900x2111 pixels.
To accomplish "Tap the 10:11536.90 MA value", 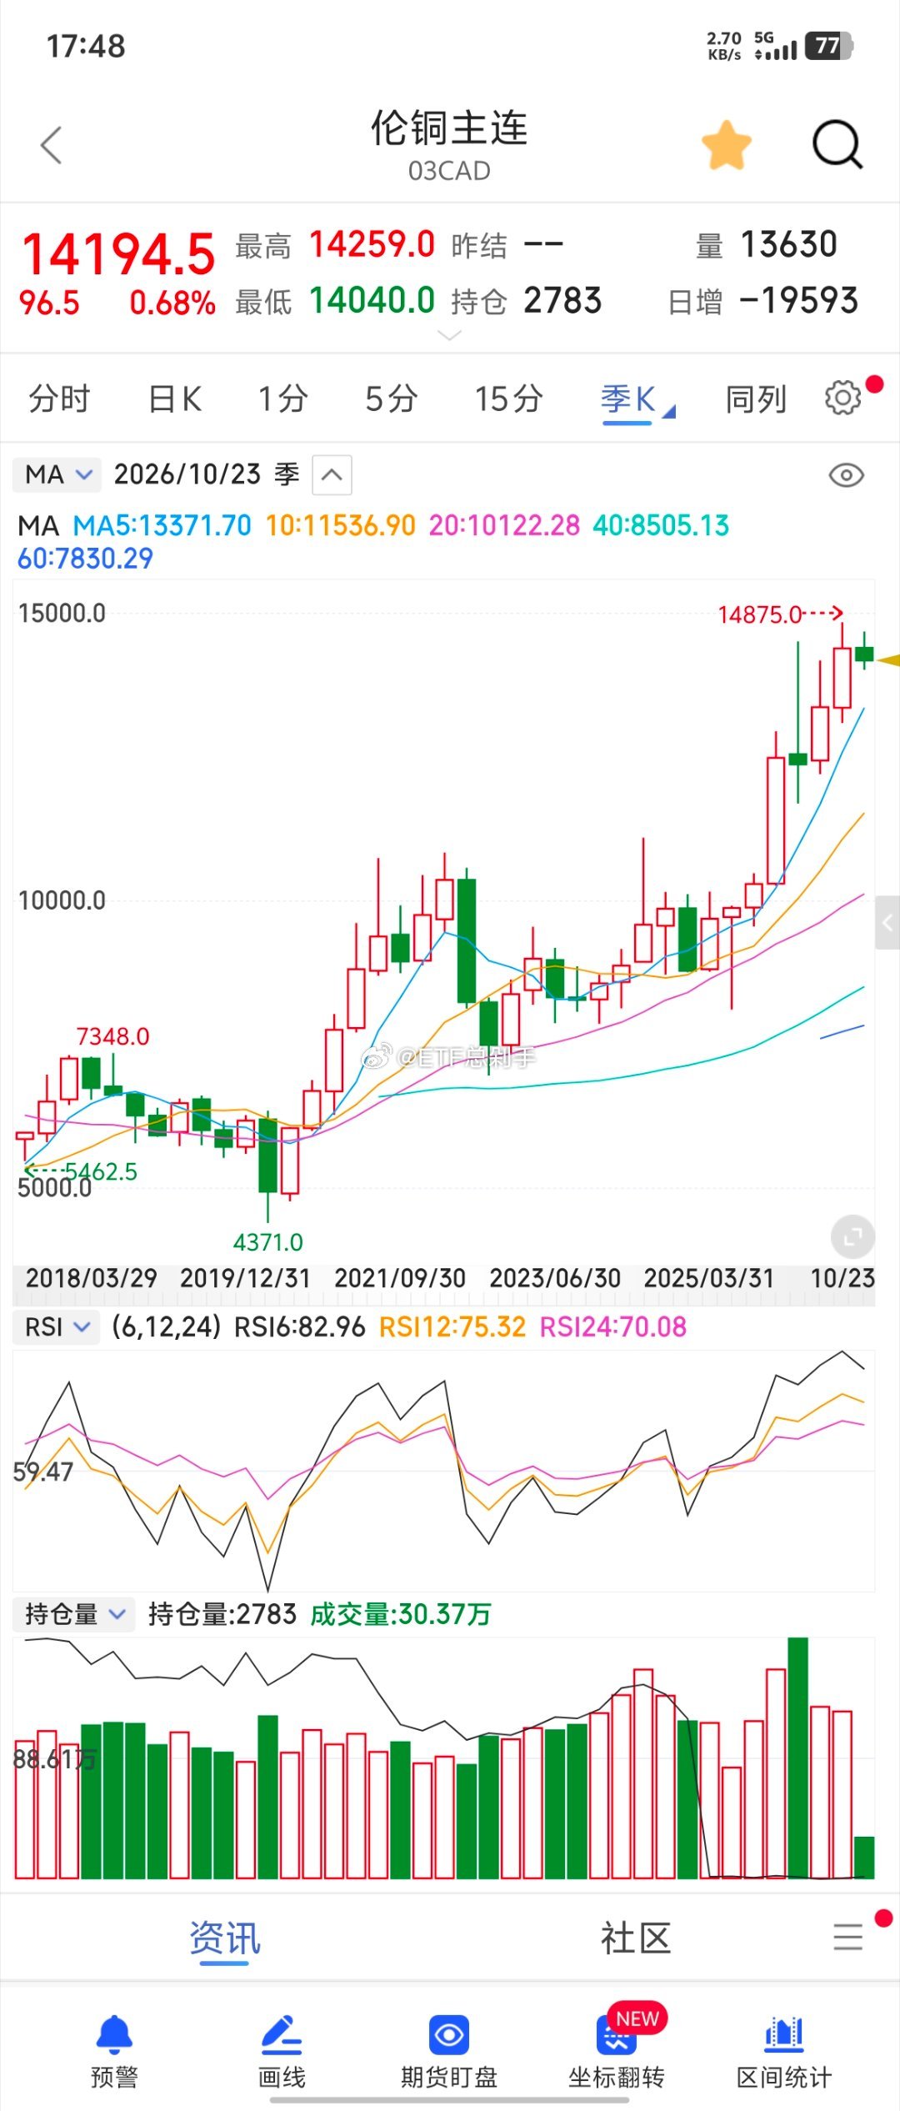I will tap(340, 525).
